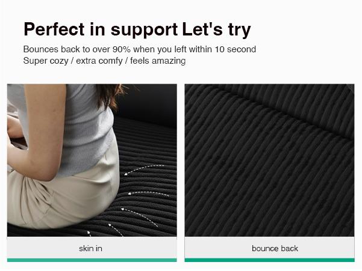Click the "bounce back" caption
The image size is (362, 271).
point(275,248)
